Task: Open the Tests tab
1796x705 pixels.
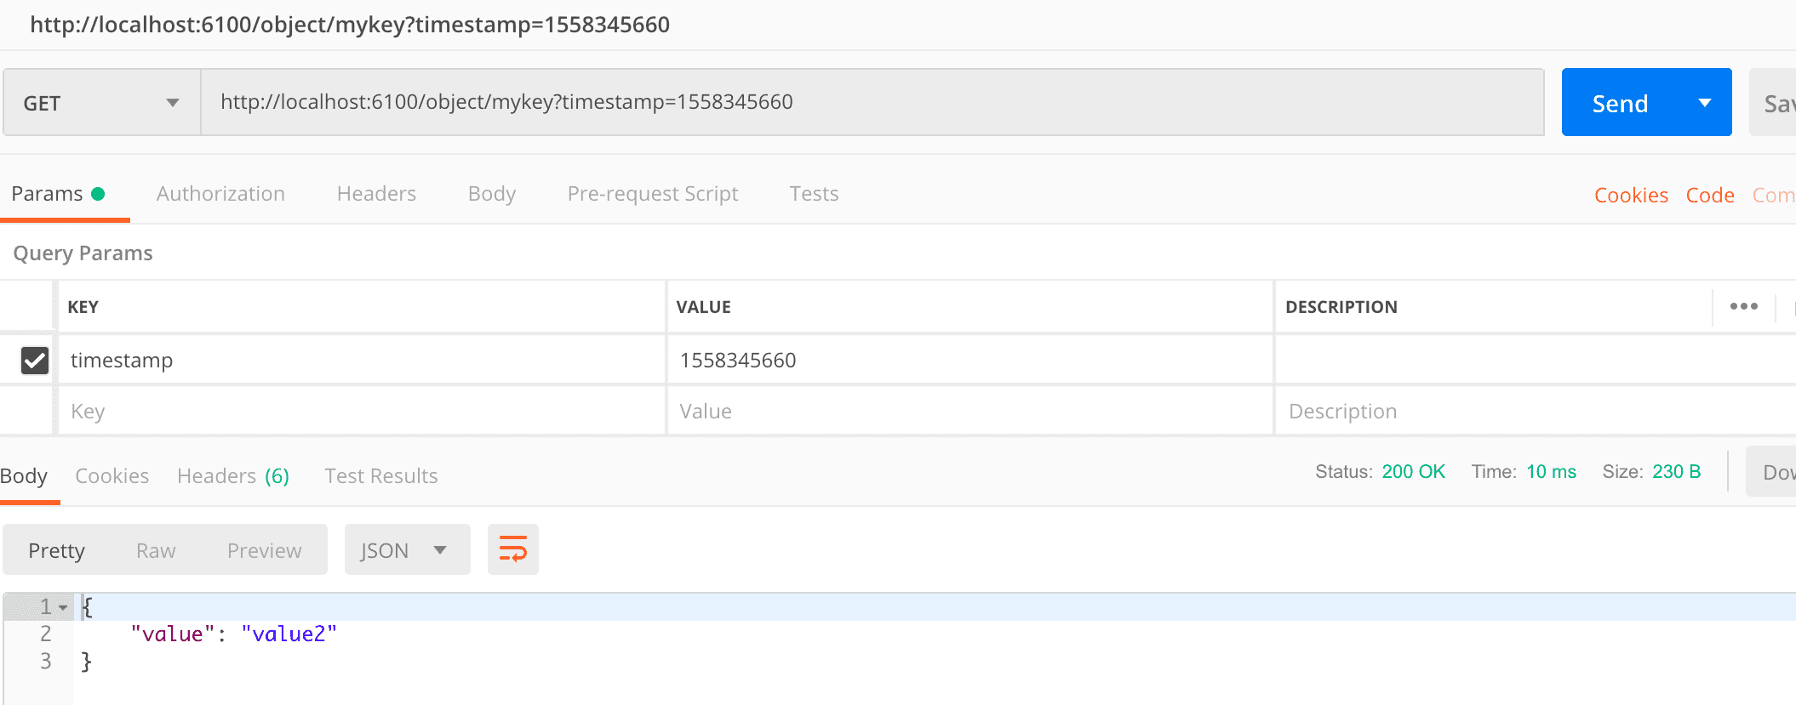Action: tap(814, 194)
